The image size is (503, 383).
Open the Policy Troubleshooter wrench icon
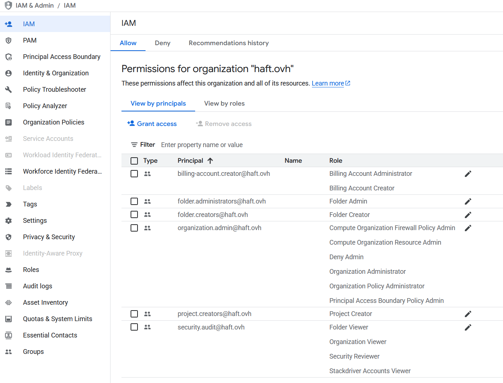click(x=9, y=90)
